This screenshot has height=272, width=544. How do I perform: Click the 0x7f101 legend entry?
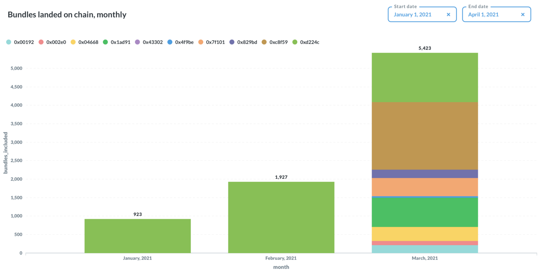(x=212, y=42)
